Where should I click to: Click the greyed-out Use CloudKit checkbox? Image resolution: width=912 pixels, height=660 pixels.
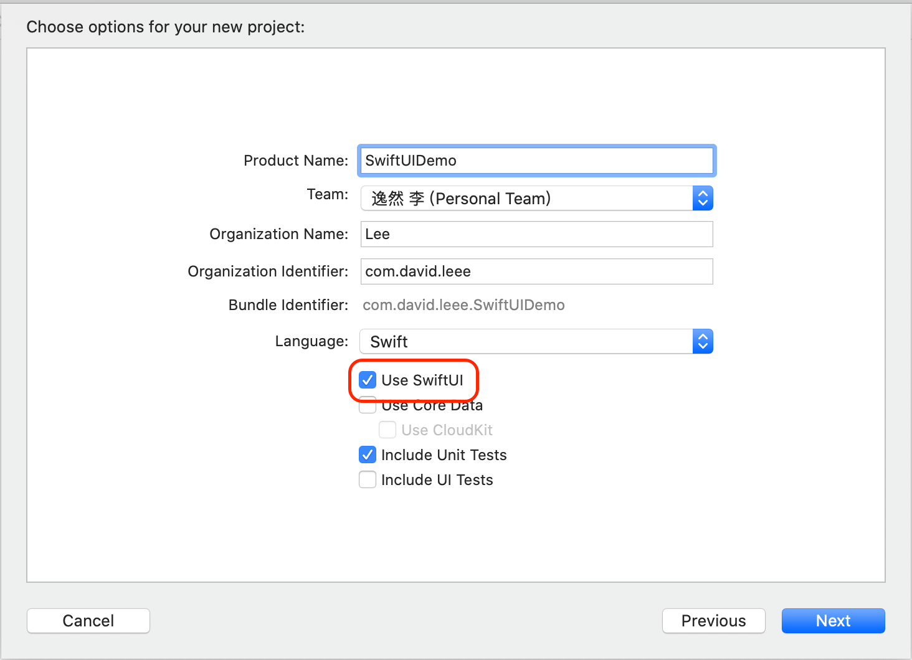387,430
